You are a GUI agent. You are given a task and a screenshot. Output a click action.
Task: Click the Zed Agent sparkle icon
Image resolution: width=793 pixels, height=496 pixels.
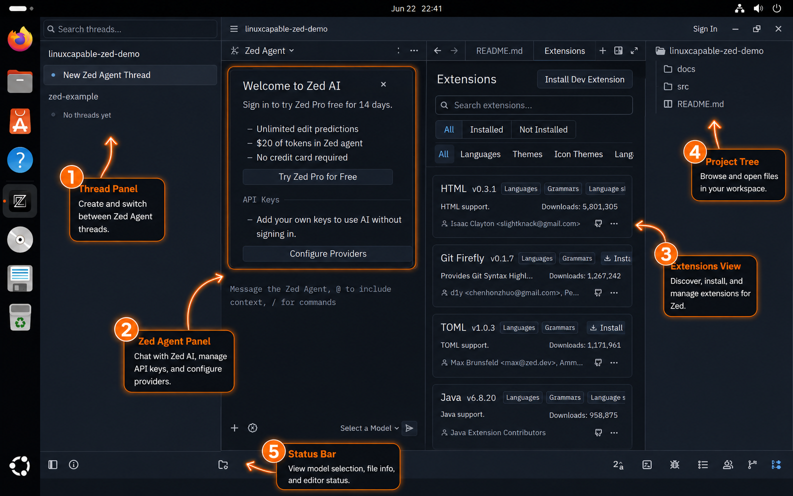coord(234,50)
